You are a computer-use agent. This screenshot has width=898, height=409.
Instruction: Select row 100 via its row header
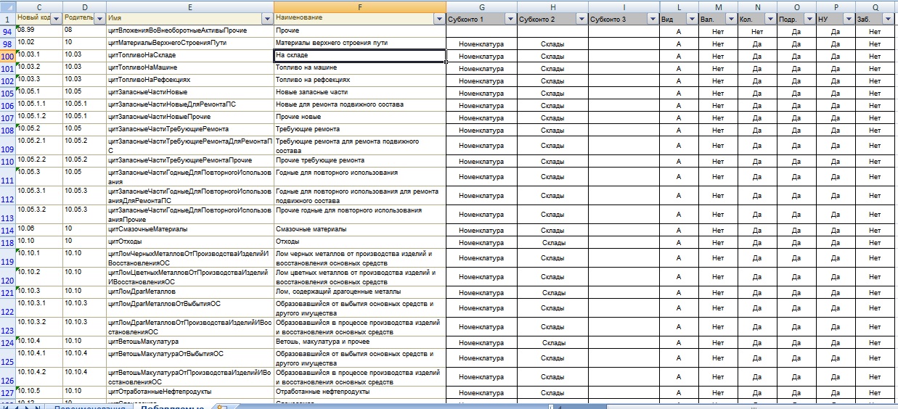pos(7,56)
